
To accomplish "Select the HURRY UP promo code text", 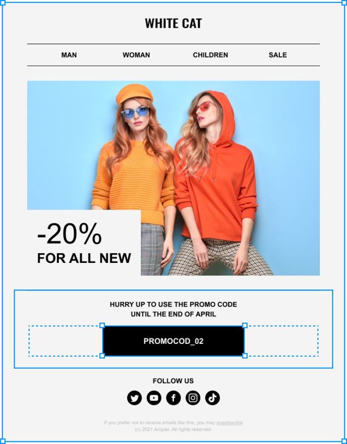I will [173, 309].
